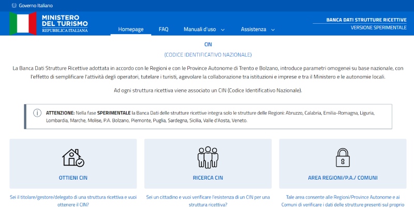The width and height of the screenshot is (414, 209).
Task: Open the FAQ menu item
Action: pos(164,29)
